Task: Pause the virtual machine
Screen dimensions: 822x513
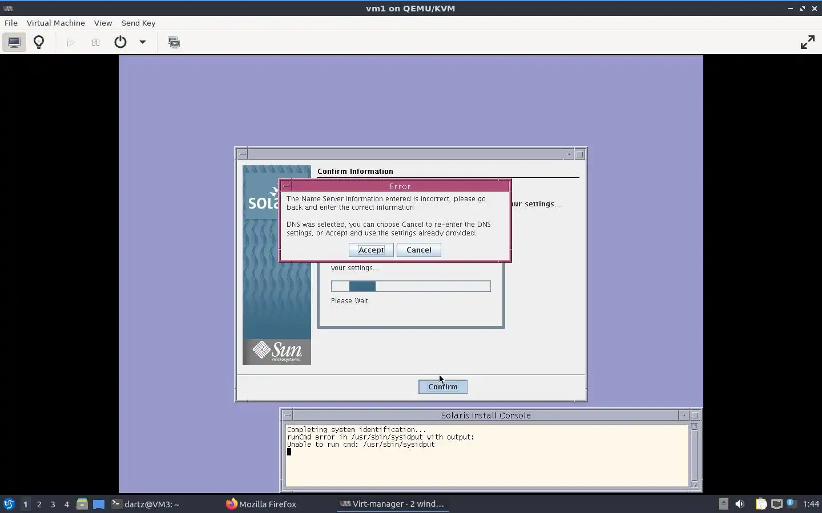Action: [96, 42]
